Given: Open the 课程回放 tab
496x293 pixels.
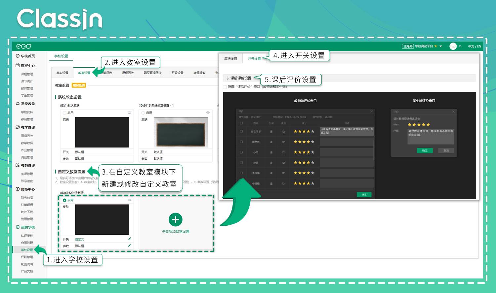Looking at the screenshot, I should point(128,73).
